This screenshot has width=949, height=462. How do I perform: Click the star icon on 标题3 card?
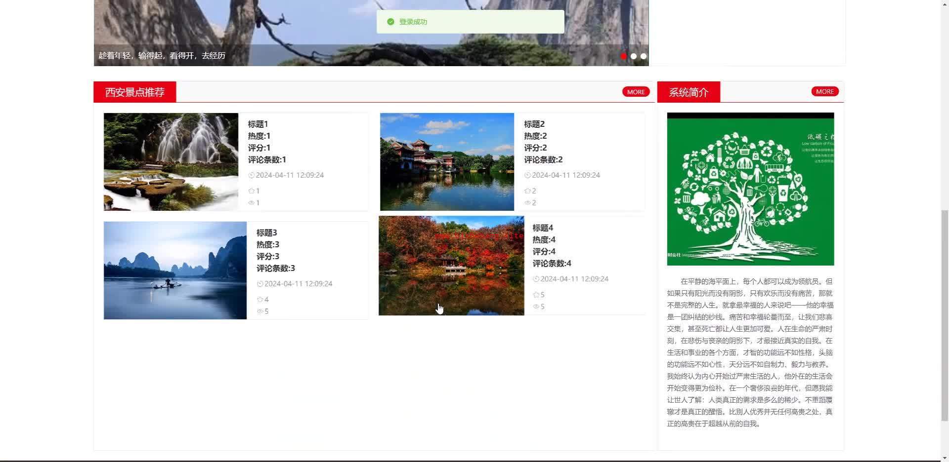pyautogui.click(x=260, y=300)
